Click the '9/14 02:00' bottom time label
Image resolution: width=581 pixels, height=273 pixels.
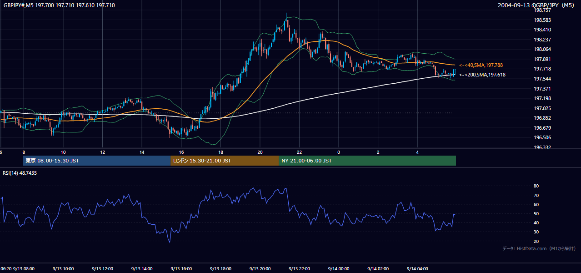[x=378, y=269]
